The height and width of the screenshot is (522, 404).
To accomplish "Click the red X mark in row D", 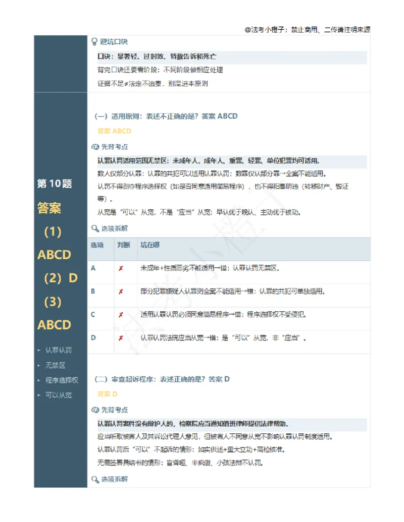I will tap(121, 338).
